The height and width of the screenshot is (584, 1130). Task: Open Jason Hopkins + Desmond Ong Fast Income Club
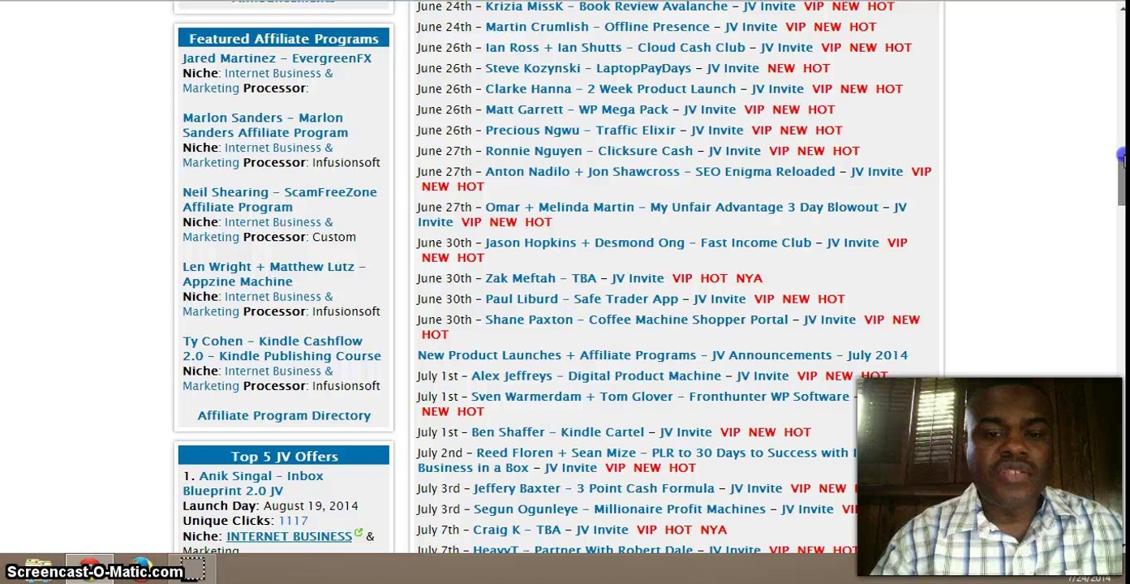pyautogui.click(x=681, y=243)
